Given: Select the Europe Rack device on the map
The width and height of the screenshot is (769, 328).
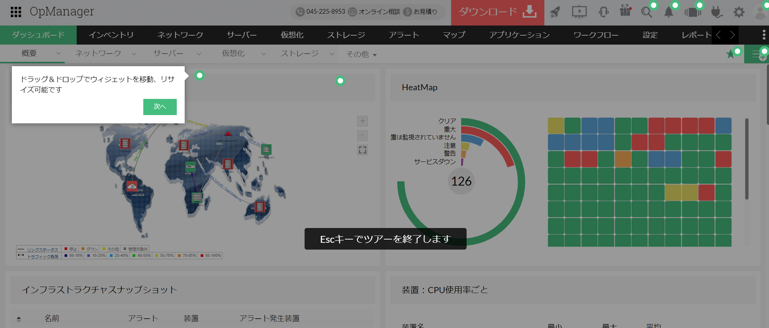Looking at the screenshot, I should click(x=184, y=145).
